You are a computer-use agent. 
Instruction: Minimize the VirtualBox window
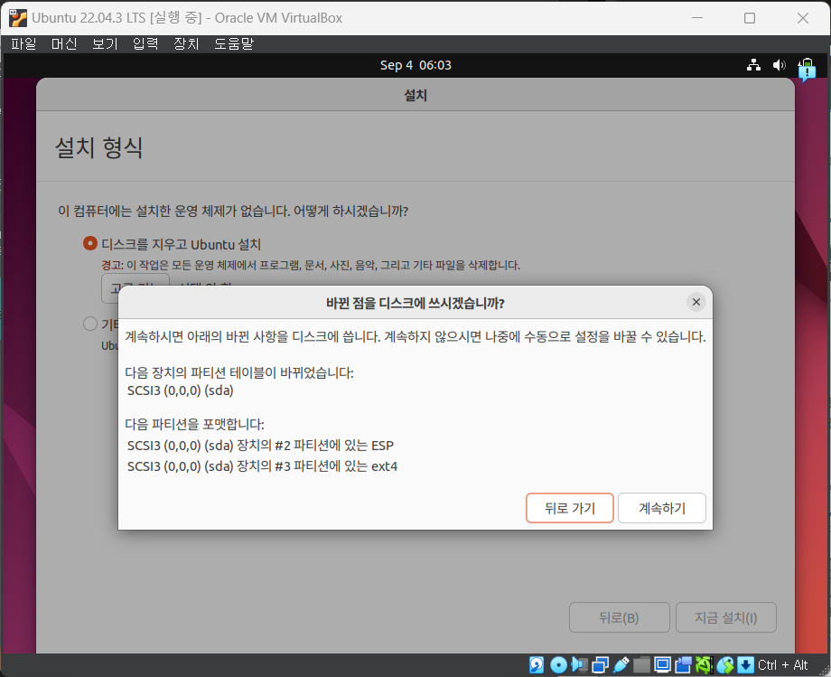click(x=697, y=18)
